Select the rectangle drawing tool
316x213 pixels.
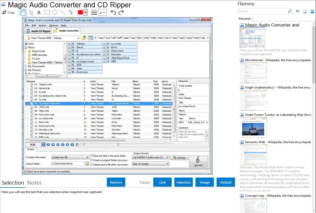(x=47, y=12)
